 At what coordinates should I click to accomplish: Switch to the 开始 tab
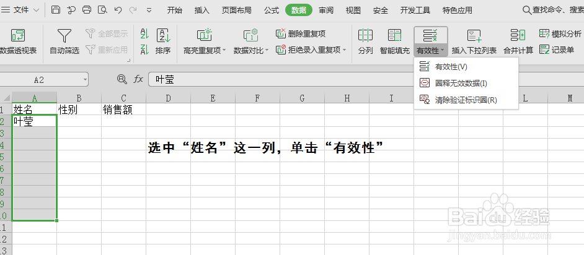pos(174,11)
